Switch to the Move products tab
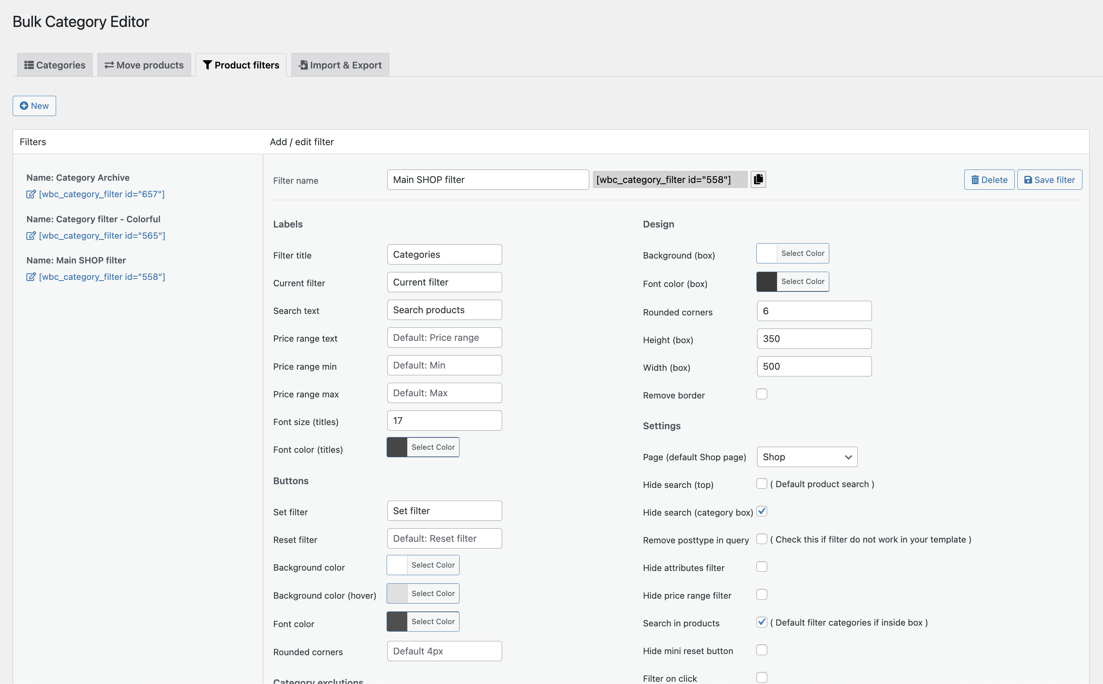The width and height of the screenshot is (1103, 684). coord(144,65)
